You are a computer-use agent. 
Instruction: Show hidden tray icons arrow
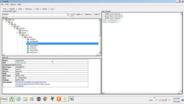[x=157, y=100]
